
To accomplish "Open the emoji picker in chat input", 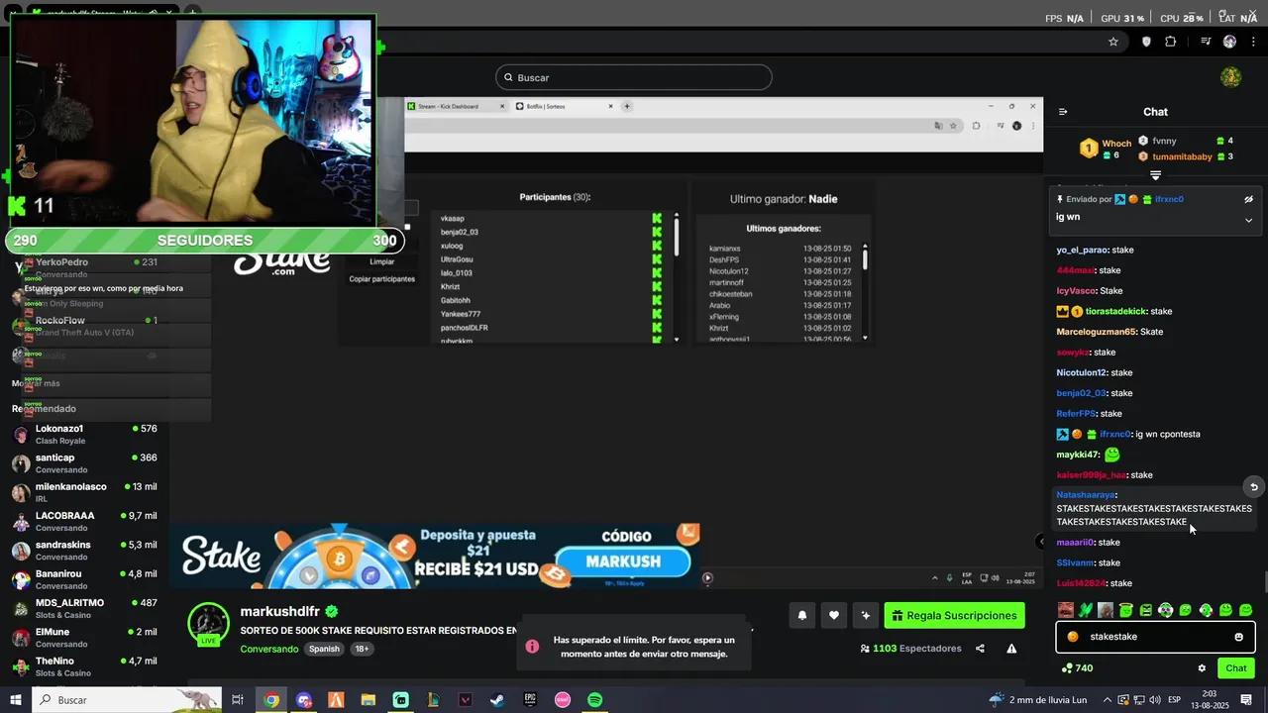I will (x=1238, y=637).
